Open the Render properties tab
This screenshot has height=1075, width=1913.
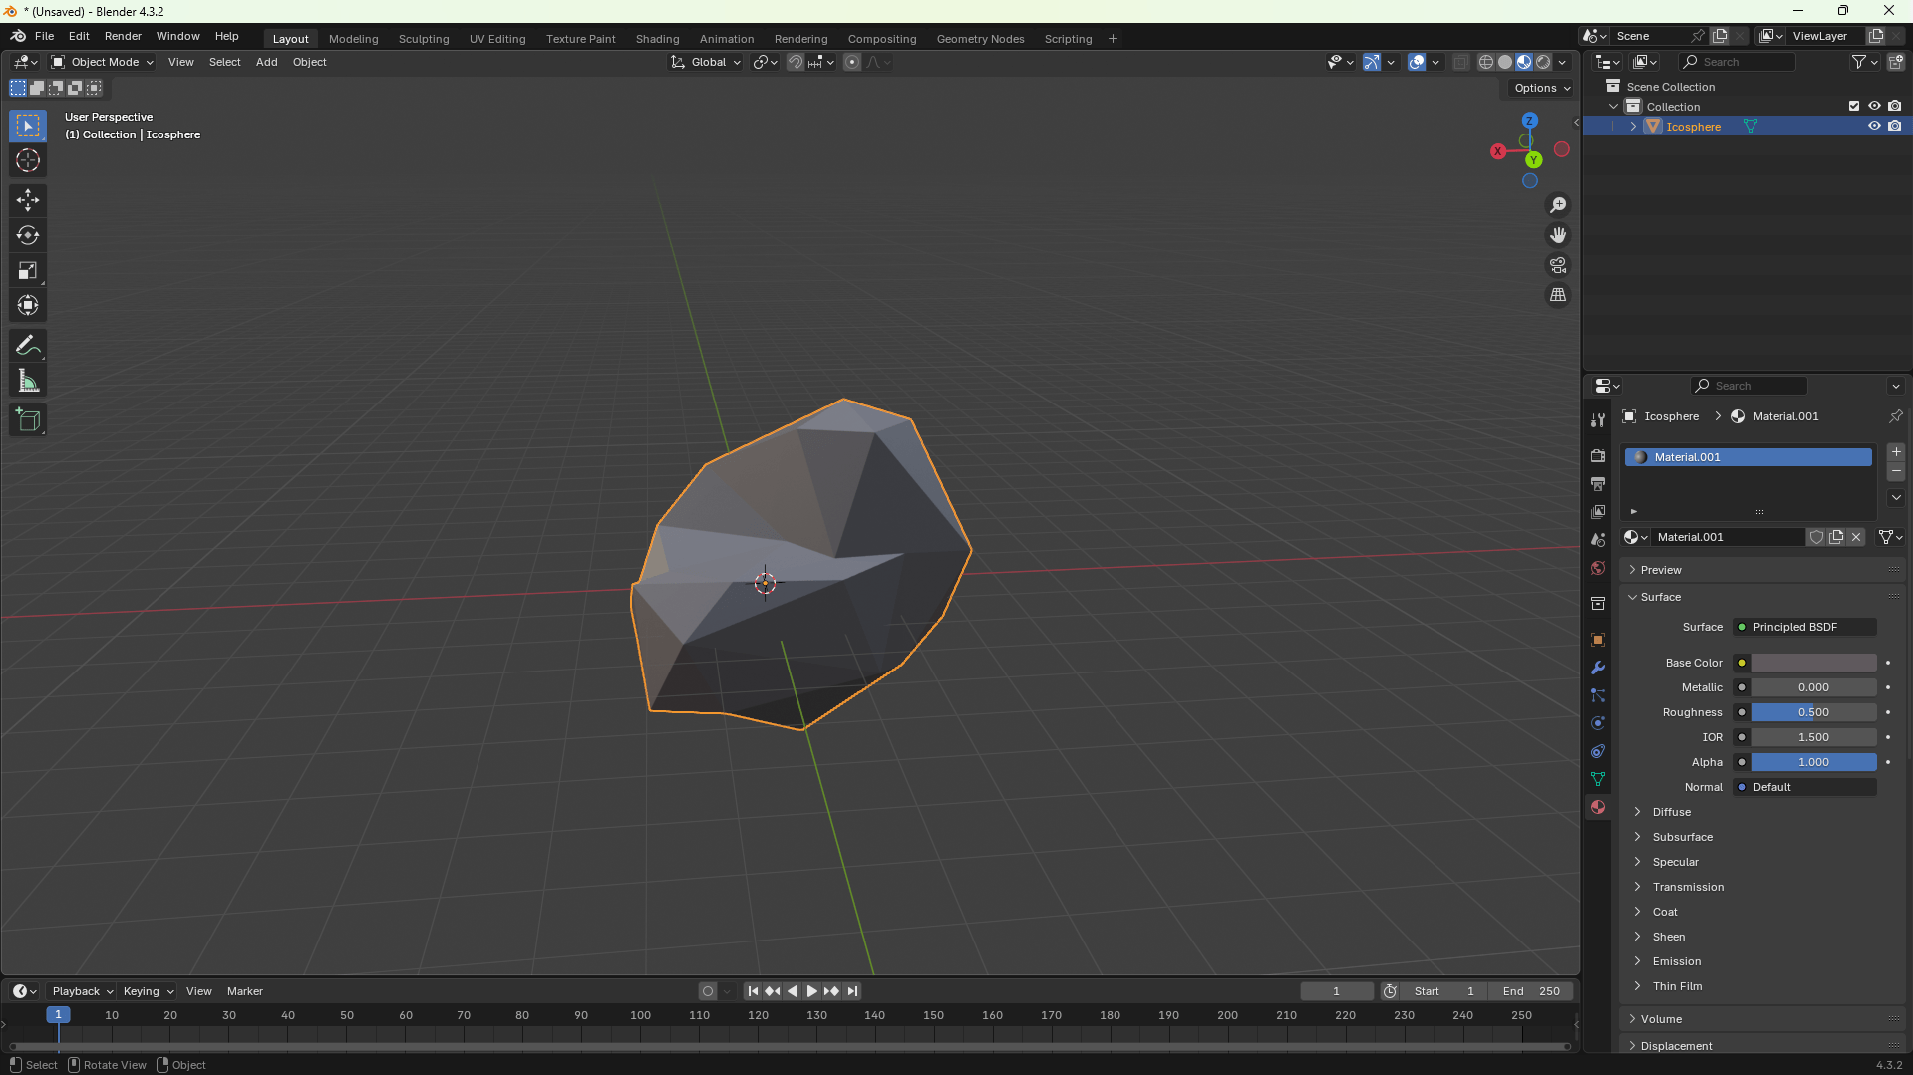[1598, 456]
